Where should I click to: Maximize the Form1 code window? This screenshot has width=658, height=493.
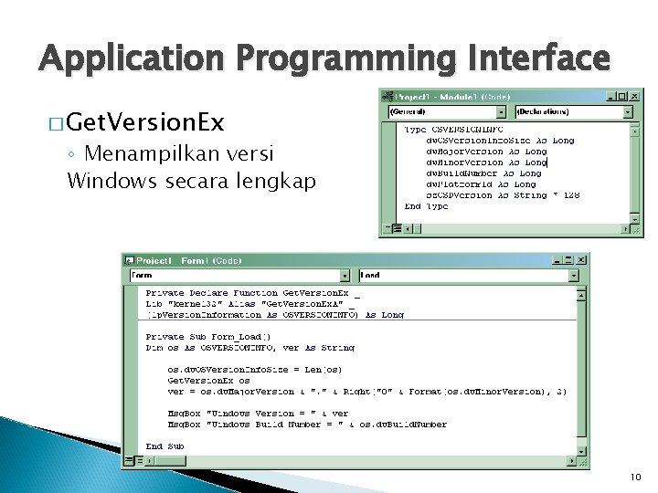tap(568, 260)
